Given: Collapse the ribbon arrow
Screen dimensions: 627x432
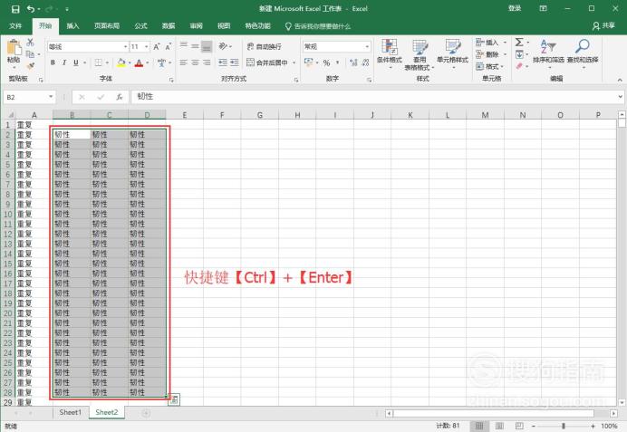Looking at the screenshot, I should tap(620, 80).
